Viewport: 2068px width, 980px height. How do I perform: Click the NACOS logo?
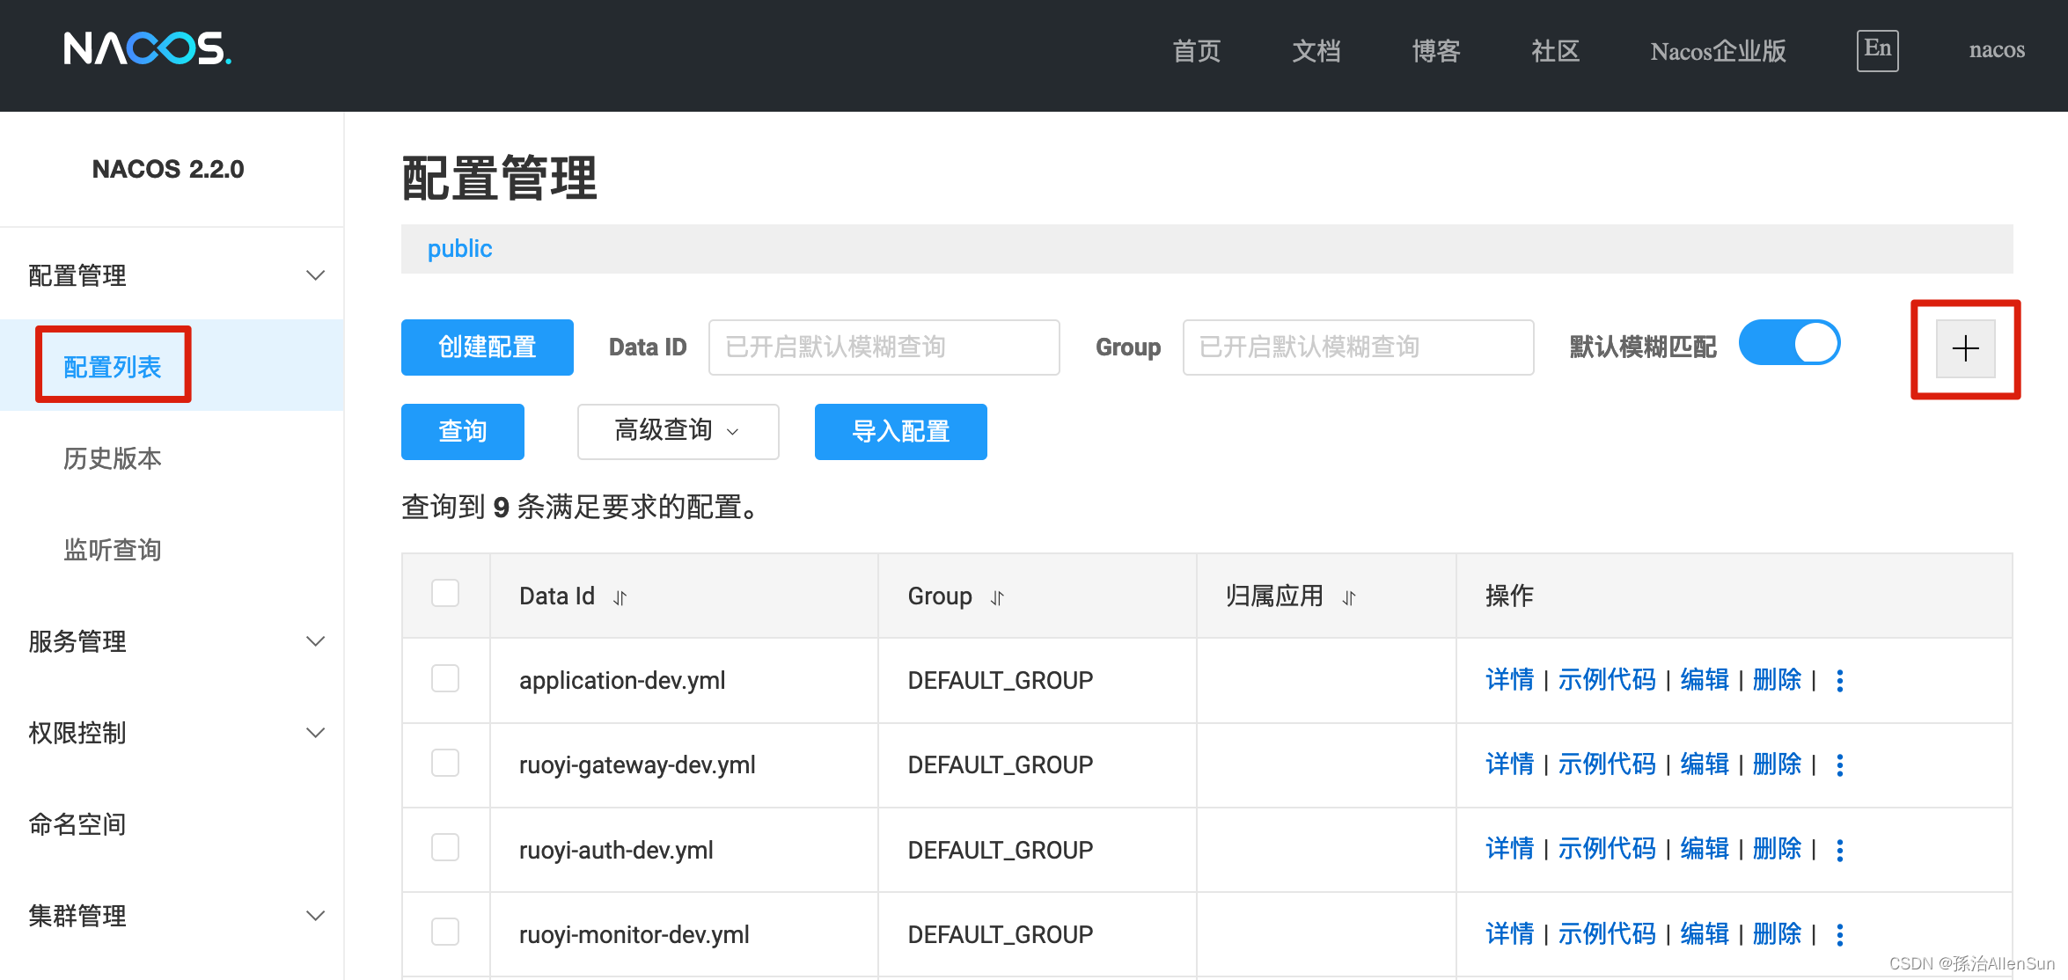pyautogui.click(x=148, y=48)
